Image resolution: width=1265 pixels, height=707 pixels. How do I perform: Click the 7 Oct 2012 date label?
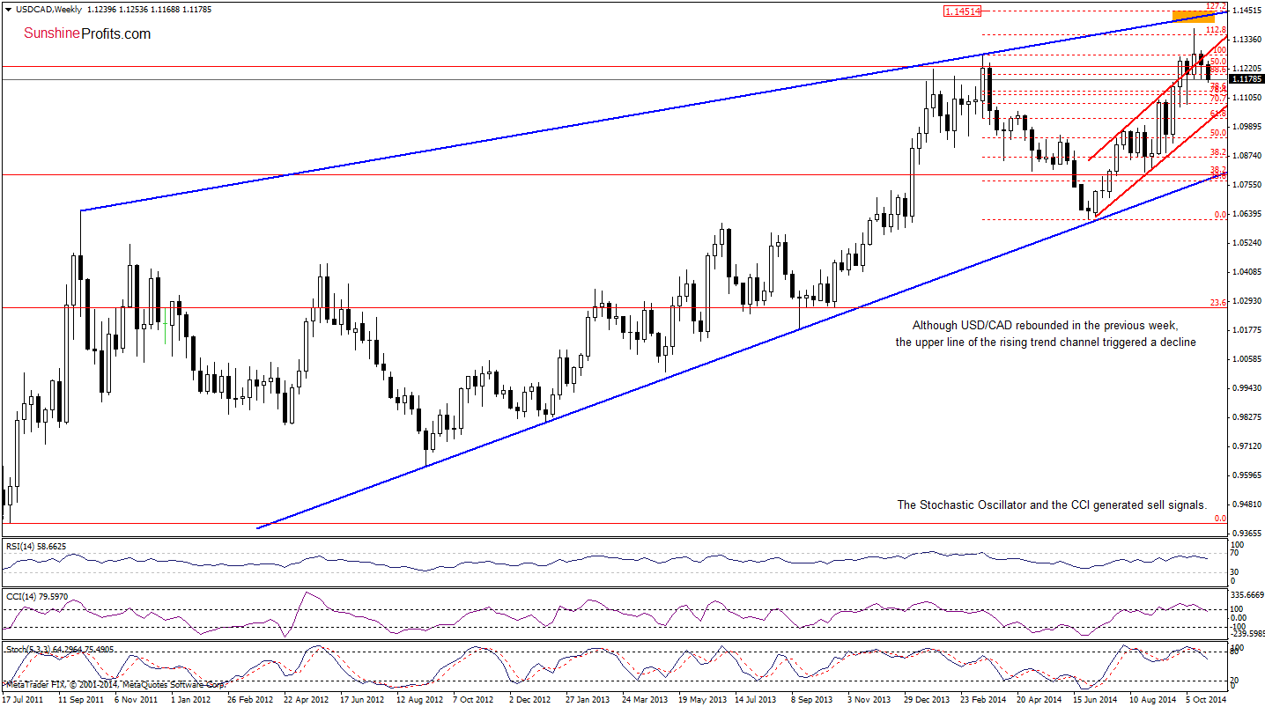click(x=473, y=699)
